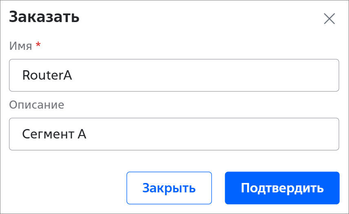Viewport: 349px width, 214px height.
Task: Submit the form via Подтвердить
Action: tap(282, 188)
